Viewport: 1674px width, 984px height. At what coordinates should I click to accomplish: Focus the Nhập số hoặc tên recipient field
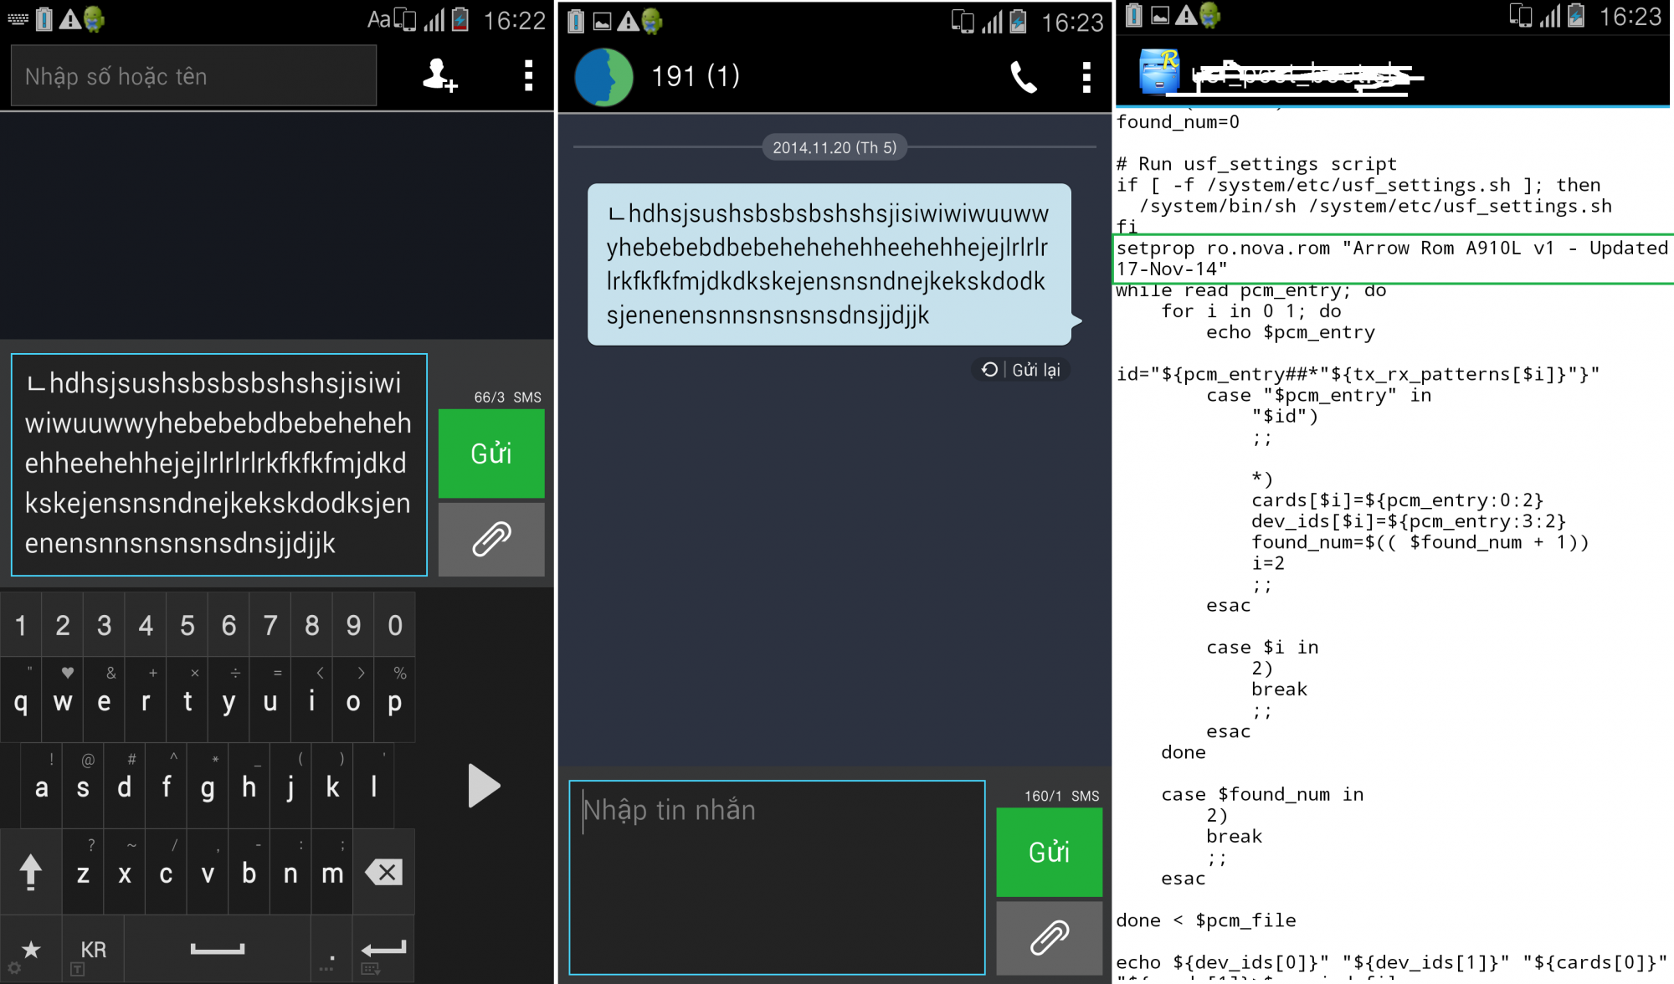[193, 76]
